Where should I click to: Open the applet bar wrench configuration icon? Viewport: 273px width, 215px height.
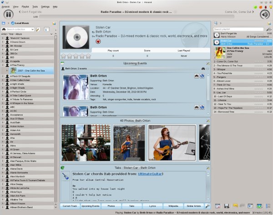pyautogui.click(x=208, y=206)
